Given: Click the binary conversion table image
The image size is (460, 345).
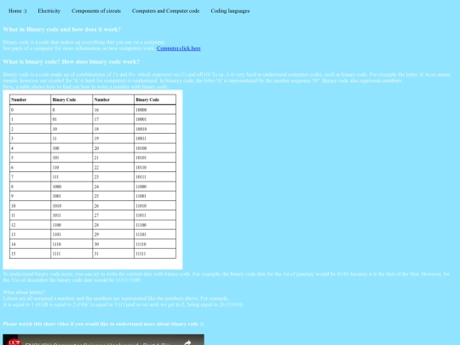Looking at the screenshot, I should tap(93, 180).
